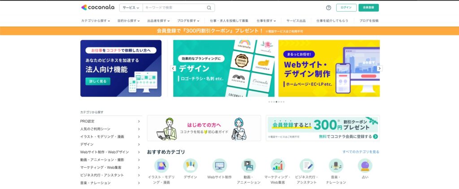This screenshot has height=189, width=459.
Task: Expand the 出品者を探す menu
Action: point(158,21)
